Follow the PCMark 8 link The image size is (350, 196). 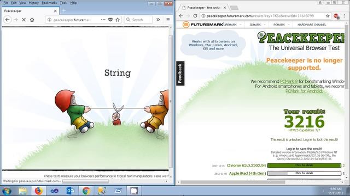[x=289, y=82]
